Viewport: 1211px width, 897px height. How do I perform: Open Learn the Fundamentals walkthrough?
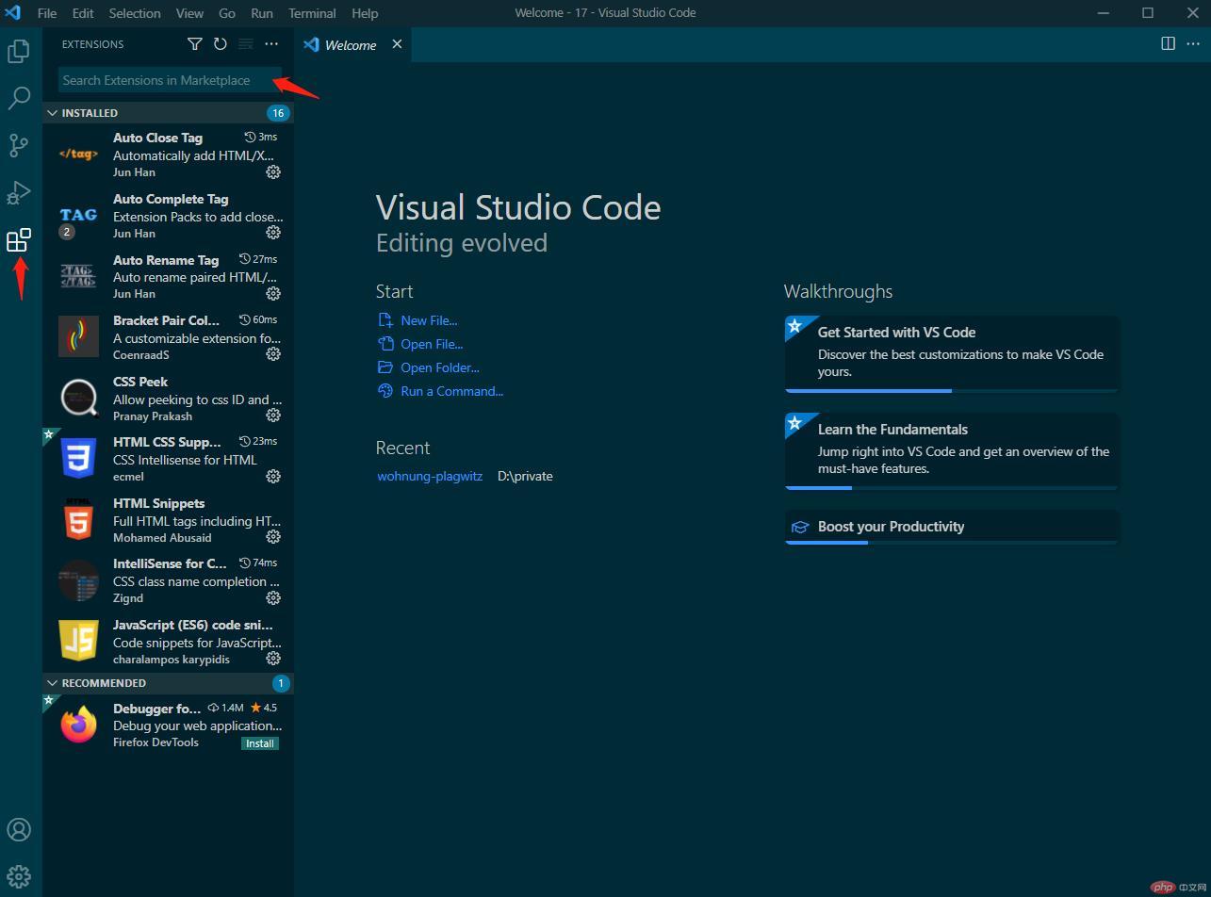point(952,450)
